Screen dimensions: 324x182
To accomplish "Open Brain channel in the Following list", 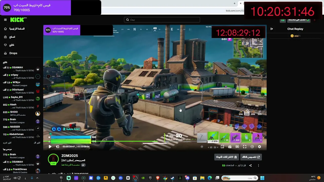I will [22, 121].
